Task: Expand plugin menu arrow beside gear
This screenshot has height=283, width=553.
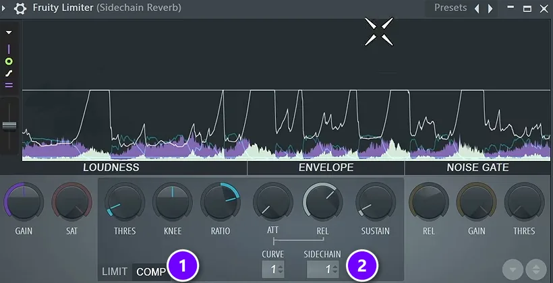Action: [x=4, y=9]
